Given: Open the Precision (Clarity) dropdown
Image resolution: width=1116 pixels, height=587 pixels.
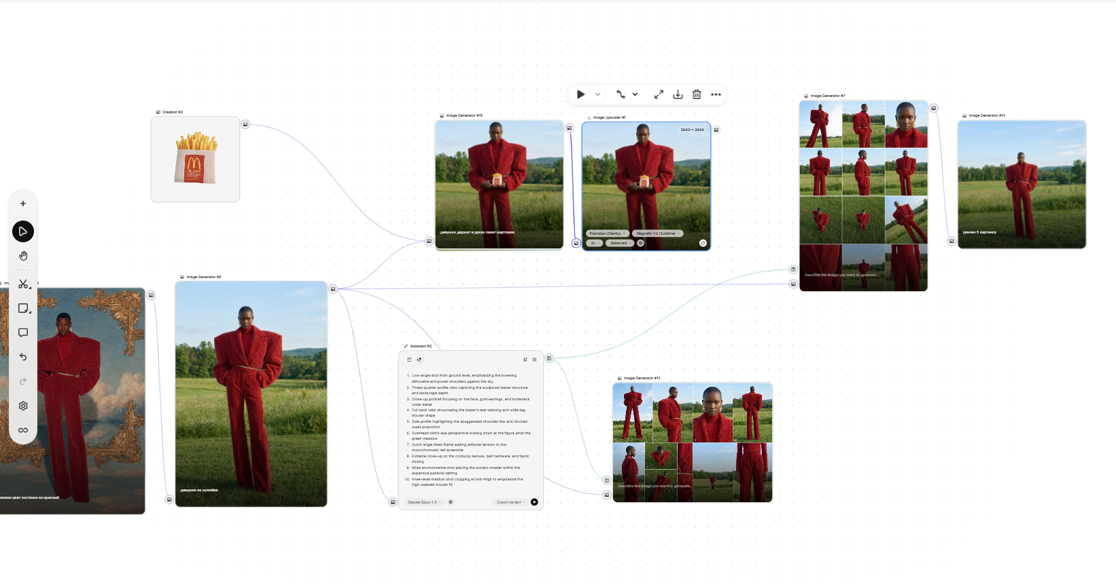Looking at the screenshot, I should point(607,233).
